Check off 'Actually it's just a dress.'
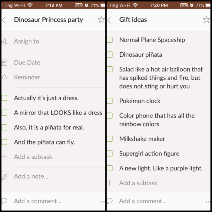Image resolution: width=212 pixels, height=212 pixels. (4, 98)
